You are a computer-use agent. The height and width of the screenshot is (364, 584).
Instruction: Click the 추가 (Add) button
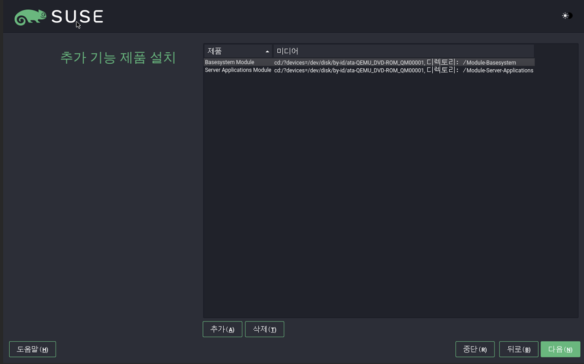pos(222,329)
